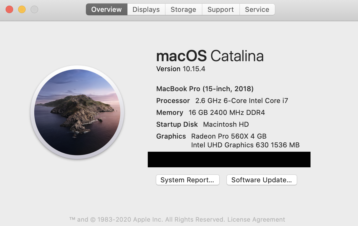Click the Radeon Pro 560X graphics entry

pos(229,136)
